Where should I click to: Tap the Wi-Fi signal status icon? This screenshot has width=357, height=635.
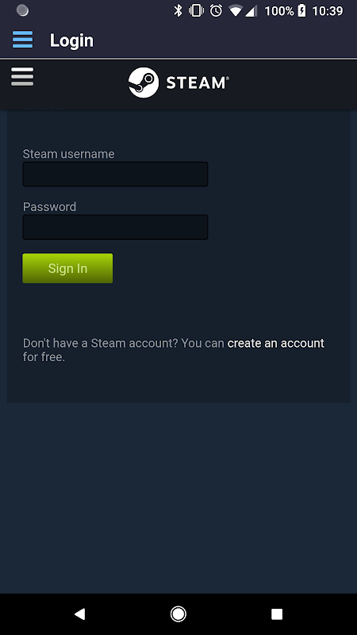coord(235,11)
